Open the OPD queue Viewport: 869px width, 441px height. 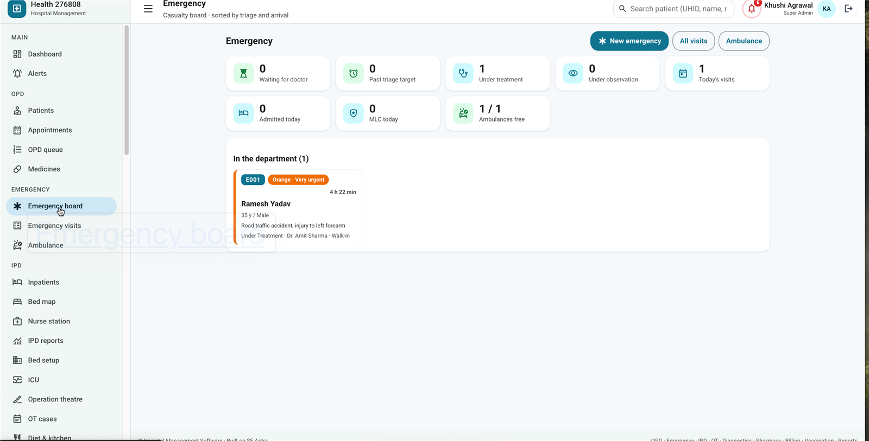[x=61, y=150]
